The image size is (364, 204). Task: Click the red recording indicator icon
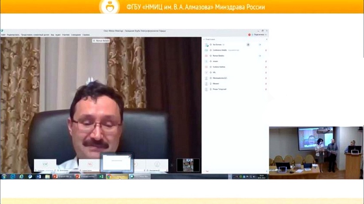(x=249, y=34)
